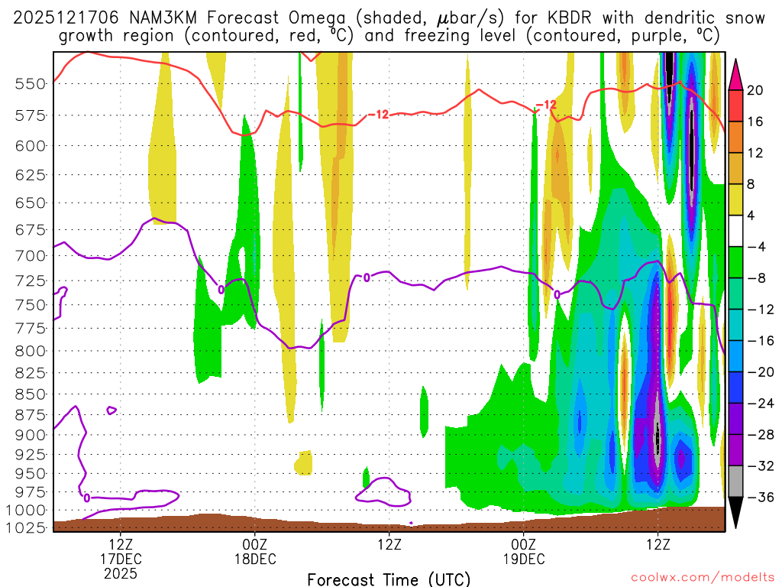Click the chart title text '2025121706 NAM3KM Forecast Omega'

[179, 18]
